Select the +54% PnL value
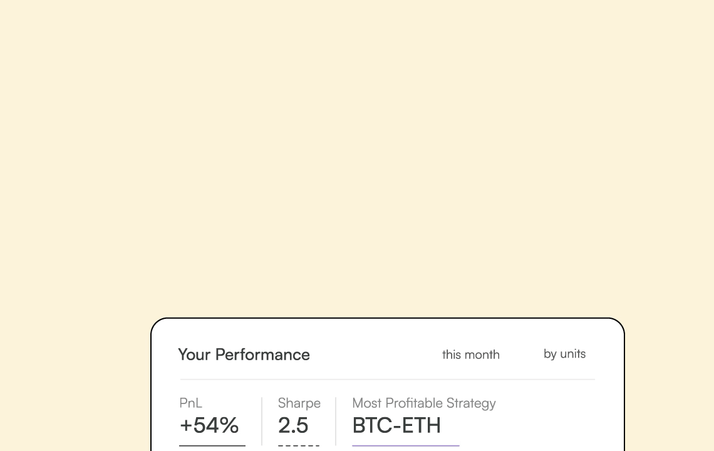This screenshot has width=714, height=451. (x=209, y=426)
